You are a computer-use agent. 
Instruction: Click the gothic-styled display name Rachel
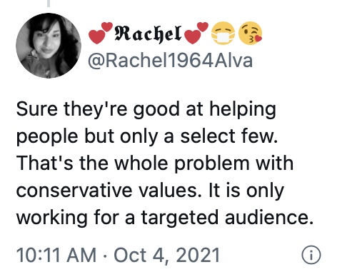[x=148, y=34]
